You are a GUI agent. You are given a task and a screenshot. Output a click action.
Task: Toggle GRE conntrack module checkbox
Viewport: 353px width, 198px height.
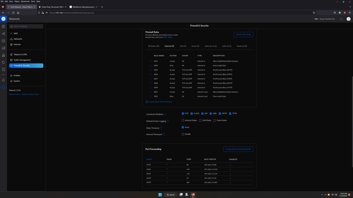tap(211, 114)
